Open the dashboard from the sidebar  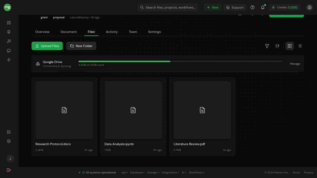click(9, 22)
